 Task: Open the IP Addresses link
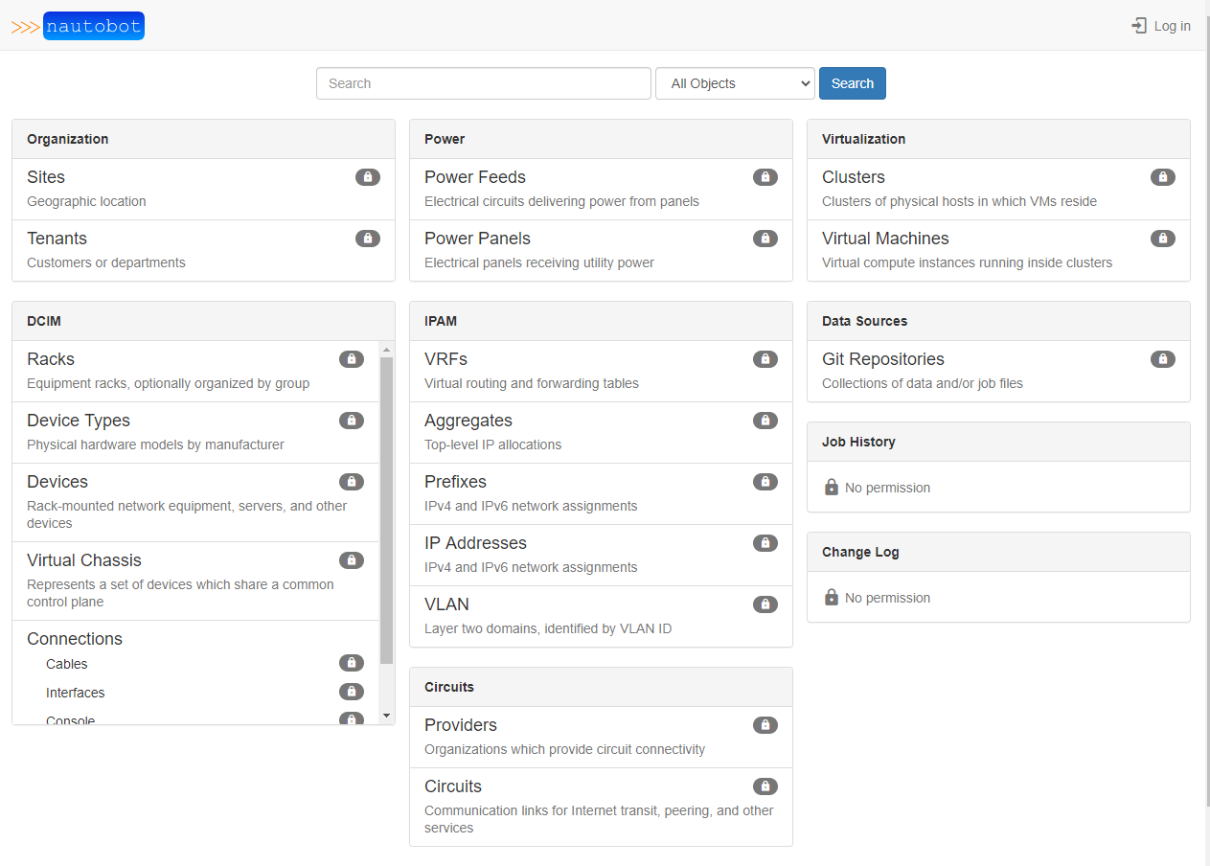475,543
